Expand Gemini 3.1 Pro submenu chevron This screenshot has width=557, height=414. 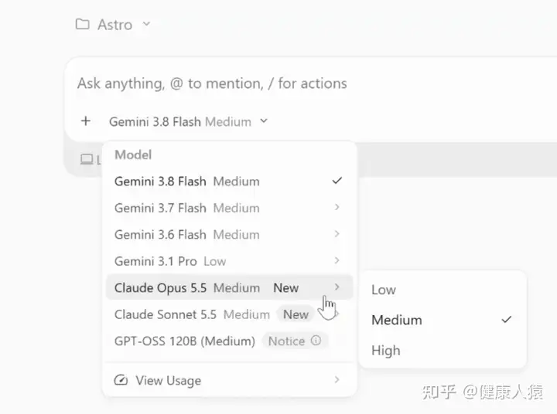[x=337, y=260]
